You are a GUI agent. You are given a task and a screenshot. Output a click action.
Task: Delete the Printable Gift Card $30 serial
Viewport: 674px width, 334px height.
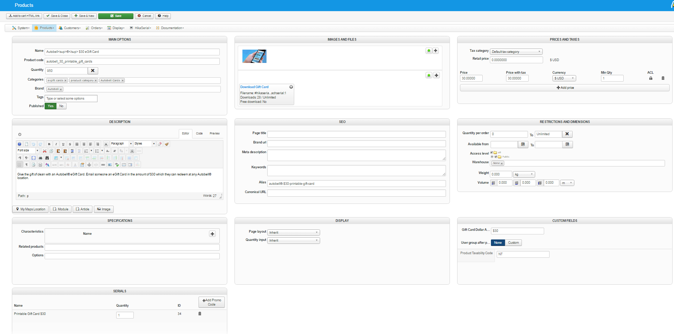pyautogui.click(x=200, y=314)
